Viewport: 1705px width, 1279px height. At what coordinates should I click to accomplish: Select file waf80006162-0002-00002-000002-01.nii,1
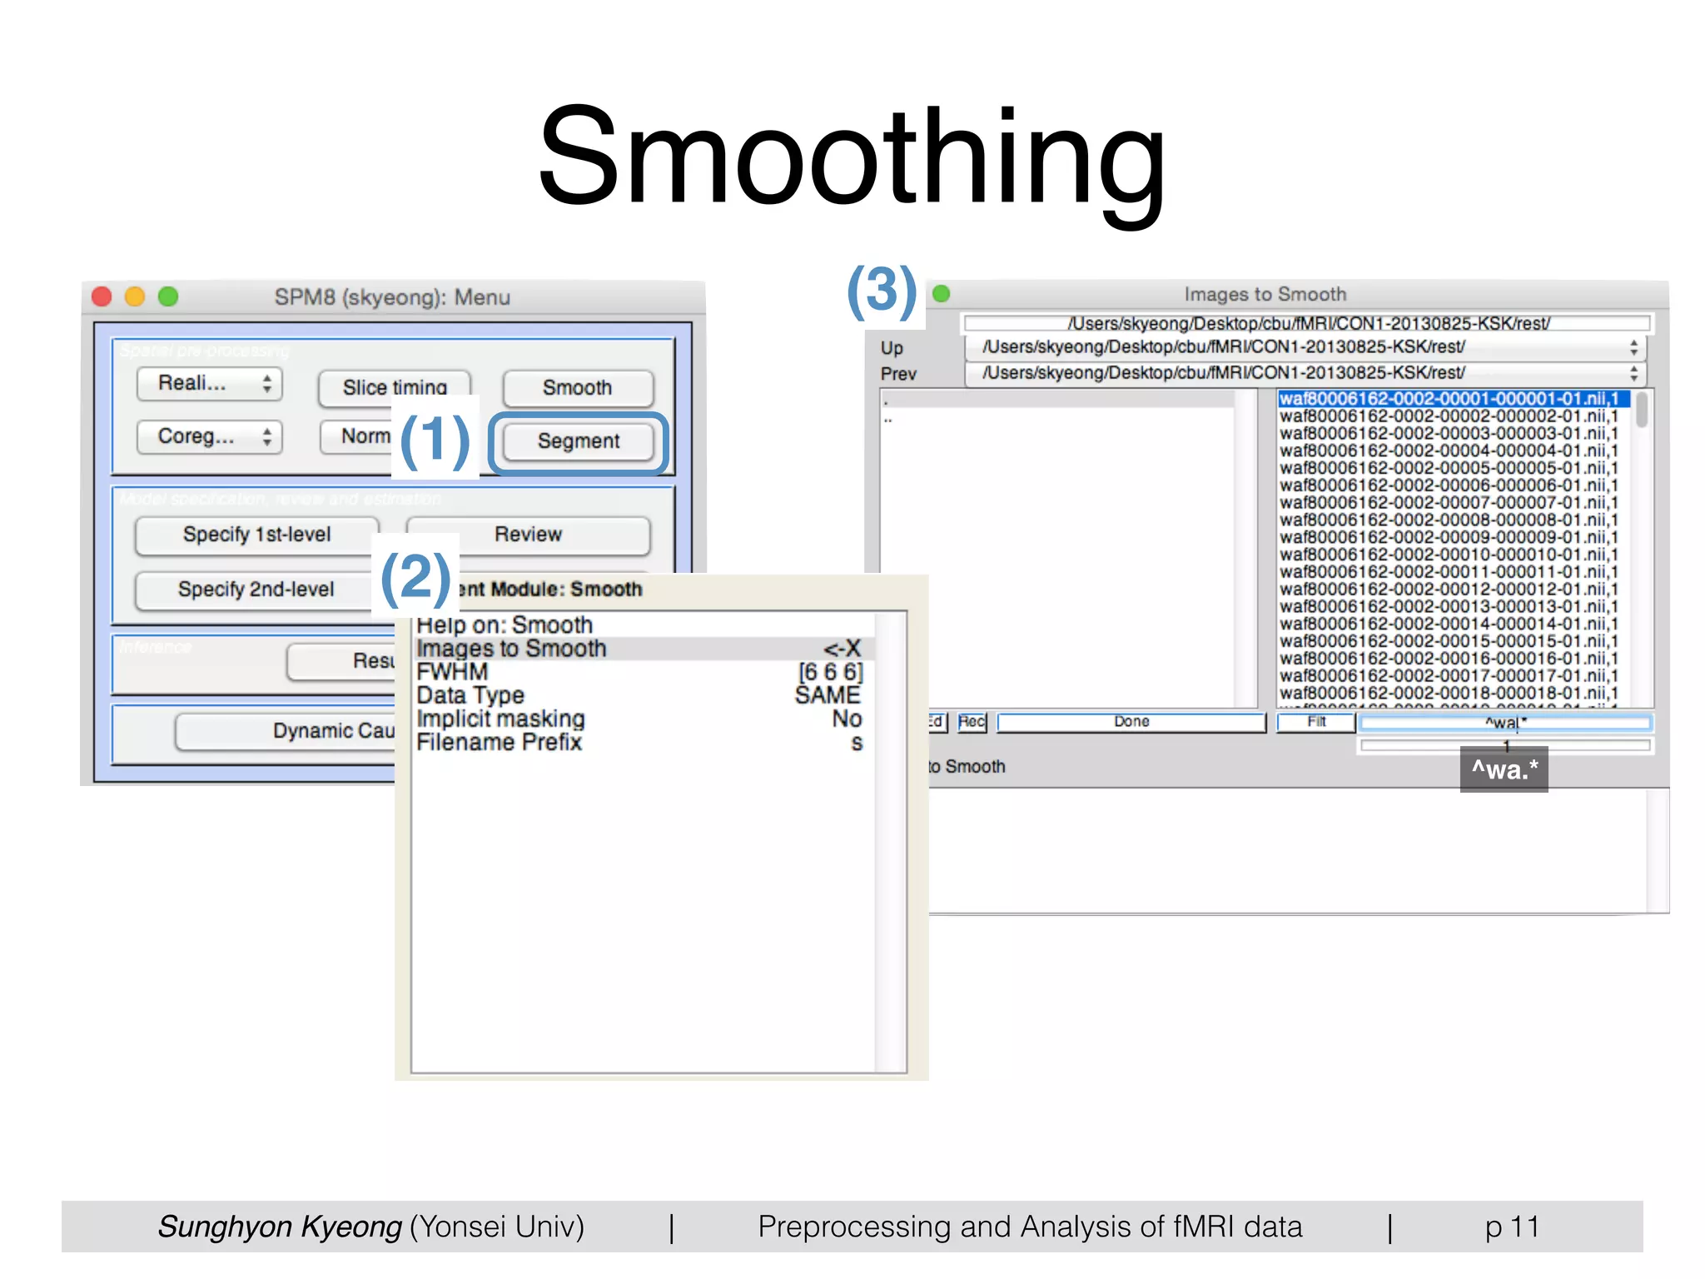pos(1454,416)
